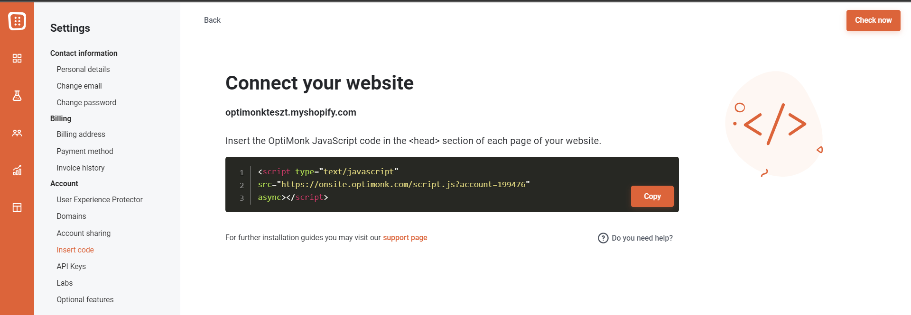Open the dashboard grid icon in sidebar

pyautogui.click(x=17, y=58)
